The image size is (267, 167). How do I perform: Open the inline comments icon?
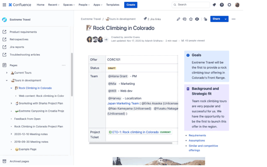pyautogui.click(x=184, y=19)
